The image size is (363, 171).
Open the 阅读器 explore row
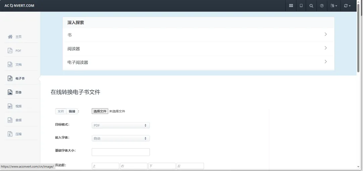pos(198,49)
